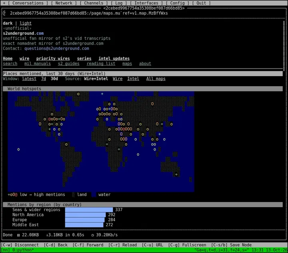288x253 pixels.
Task: Open the reading list link
Action: pos(101,63)
